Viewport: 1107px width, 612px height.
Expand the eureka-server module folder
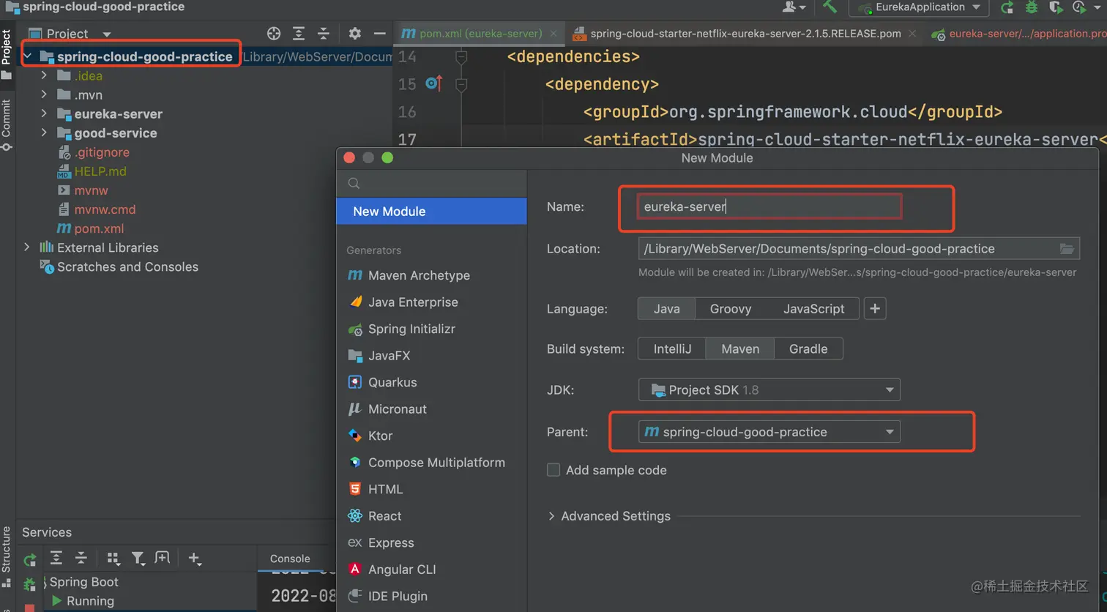44,113
